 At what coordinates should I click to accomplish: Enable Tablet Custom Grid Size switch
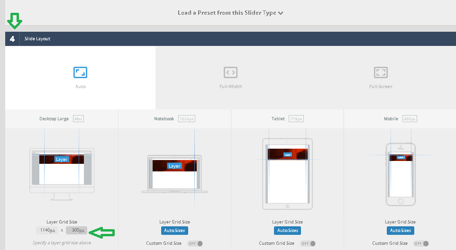(308, 243)
